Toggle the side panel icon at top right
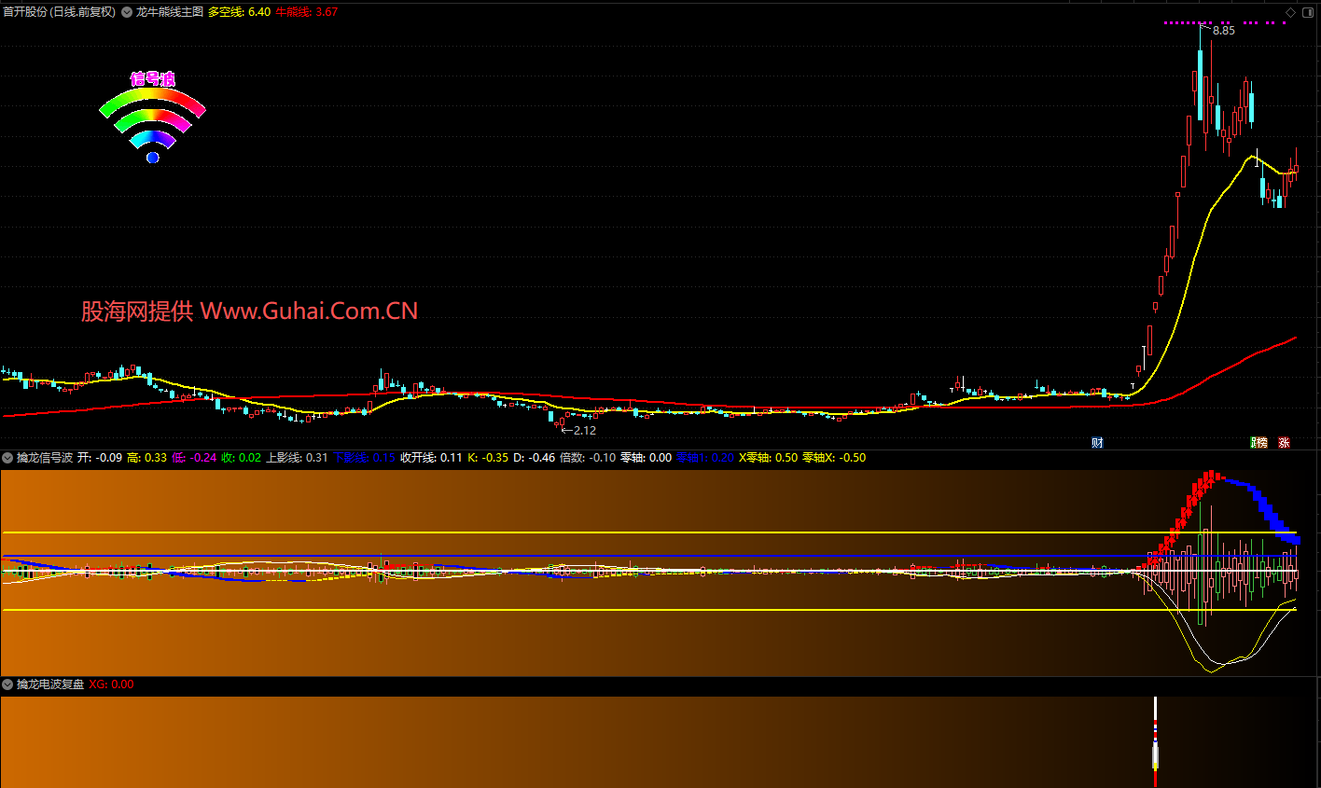Viewport: 1321px width, 788px height. tap(1308, 12)
